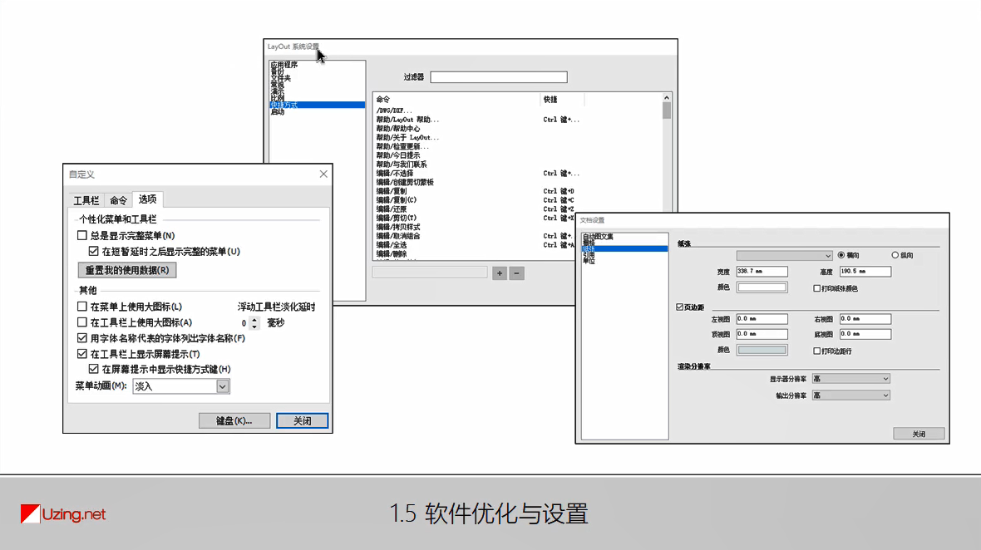Enable 在菜单上使用大图标 checkbox
The width and height of the screenshot is (981, 550).
click(81, 306)
